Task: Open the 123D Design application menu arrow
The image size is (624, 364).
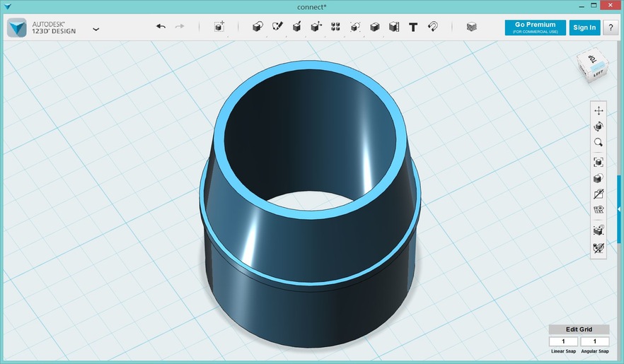Action: pos(96,29)
